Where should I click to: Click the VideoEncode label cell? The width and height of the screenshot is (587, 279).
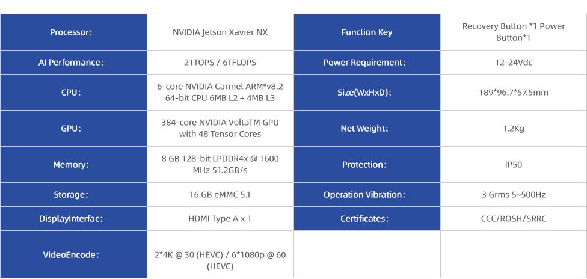point(73,255)
